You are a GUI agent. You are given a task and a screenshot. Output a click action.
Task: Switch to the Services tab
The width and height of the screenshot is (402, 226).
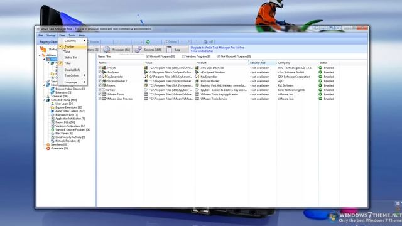click(x=148, y=50)
